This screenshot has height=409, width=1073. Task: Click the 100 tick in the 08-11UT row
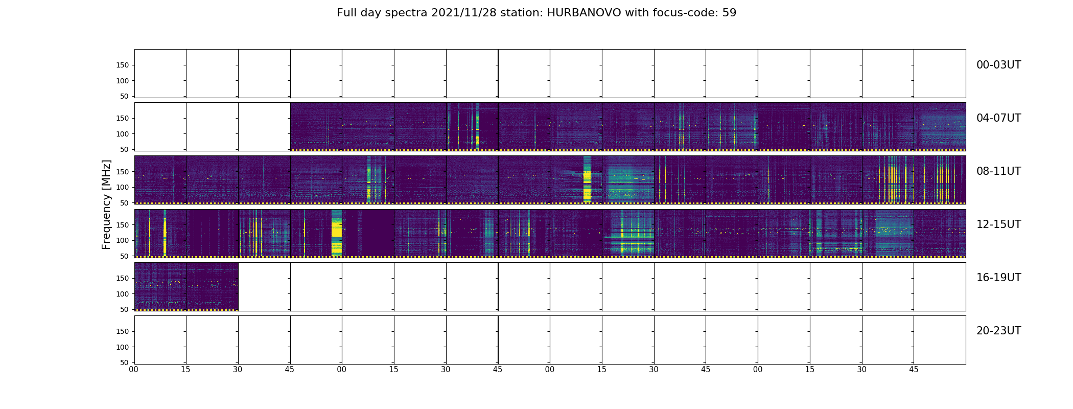pos(123,187)
